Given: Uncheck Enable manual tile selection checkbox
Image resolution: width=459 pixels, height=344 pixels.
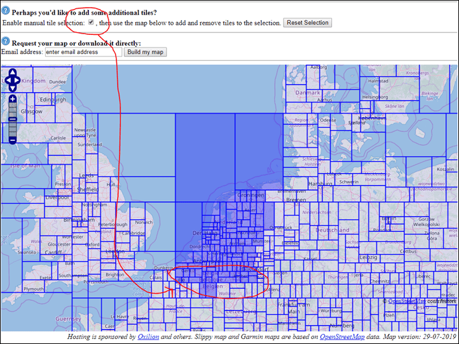Looking at the screenshot, I should [91, 22].
